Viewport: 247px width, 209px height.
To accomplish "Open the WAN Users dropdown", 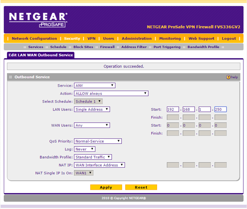I will [x=92, y=125].
